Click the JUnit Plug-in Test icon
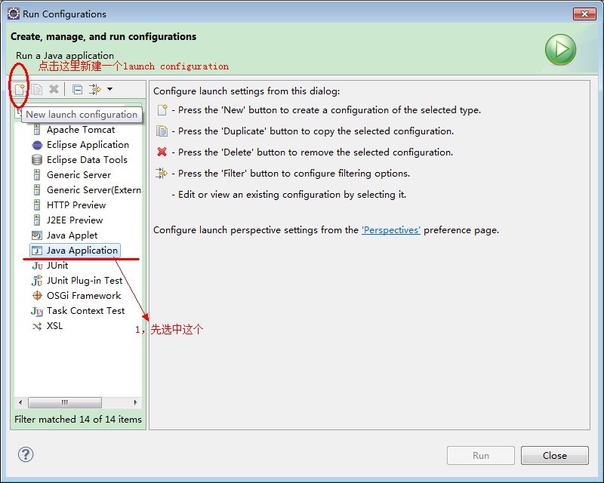Viewport: 604px width, 483px height. click(x=37, y=281)
